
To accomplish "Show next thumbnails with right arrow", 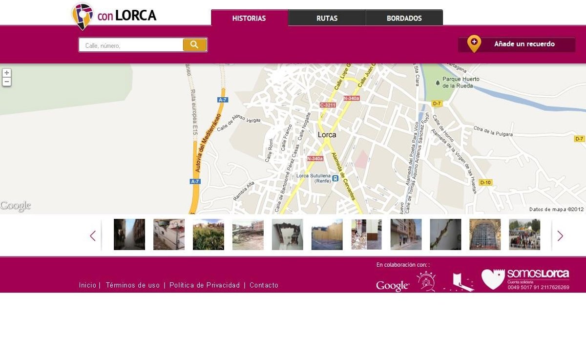I will coord(560,236).
